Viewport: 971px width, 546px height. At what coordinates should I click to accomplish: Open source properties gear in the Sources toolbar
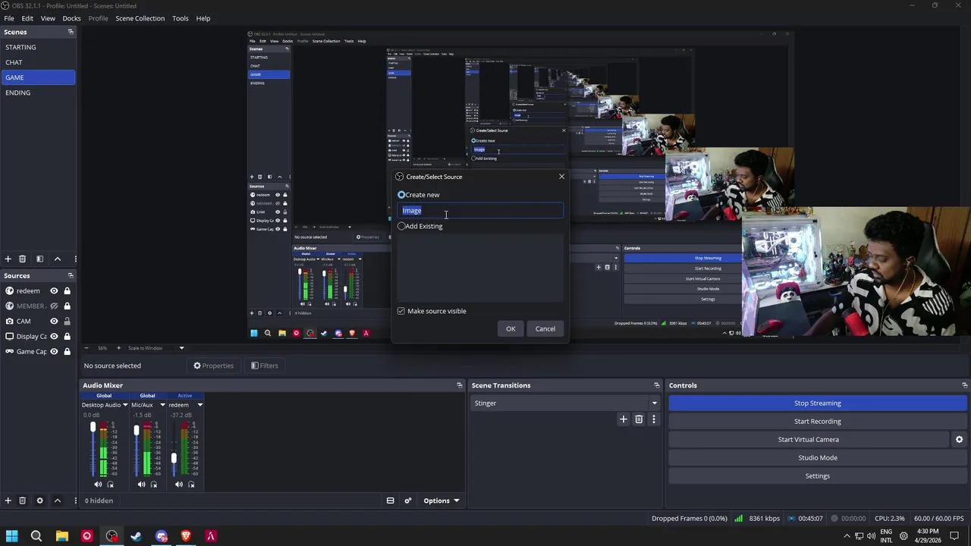click(39, 500)
